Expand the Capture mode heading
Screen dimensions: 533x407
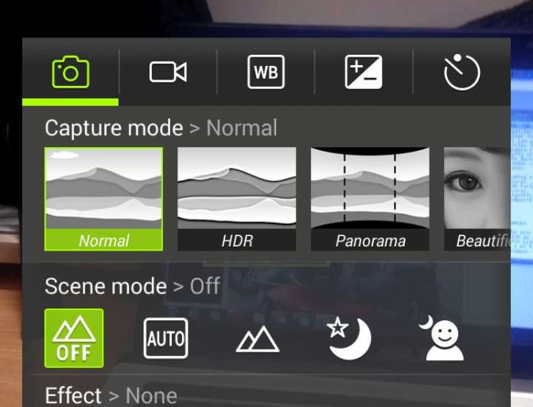tap(161, 128)
